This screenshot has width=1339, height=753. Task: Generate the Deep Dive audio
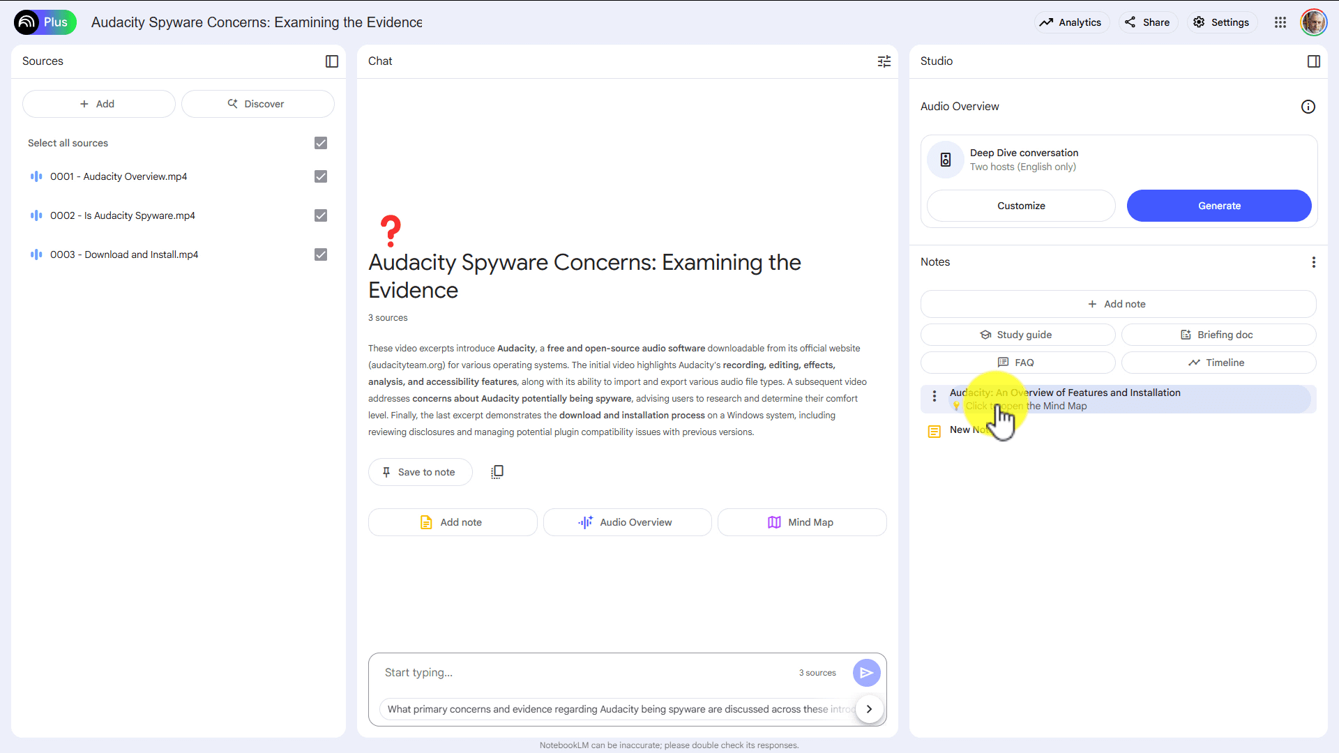click(x=1219, y=206)
